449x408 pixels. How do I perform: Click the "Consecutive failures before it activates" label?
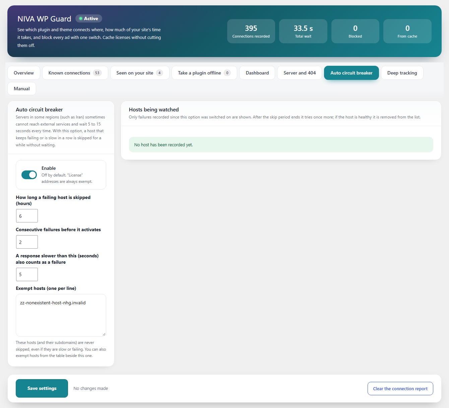(x=58, y=229)
